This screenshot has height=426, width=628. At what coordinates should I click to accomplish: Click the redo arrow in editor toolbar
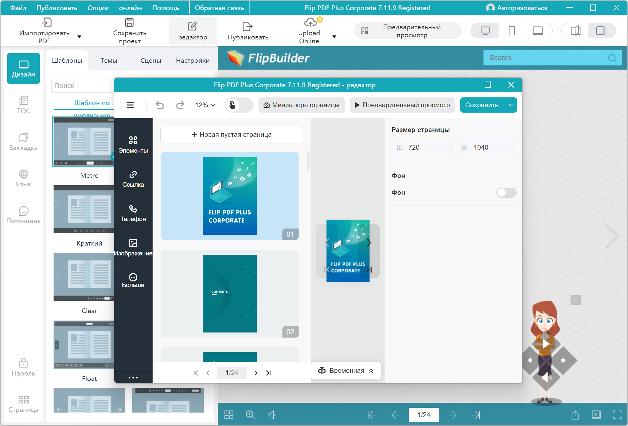[180, 105]
